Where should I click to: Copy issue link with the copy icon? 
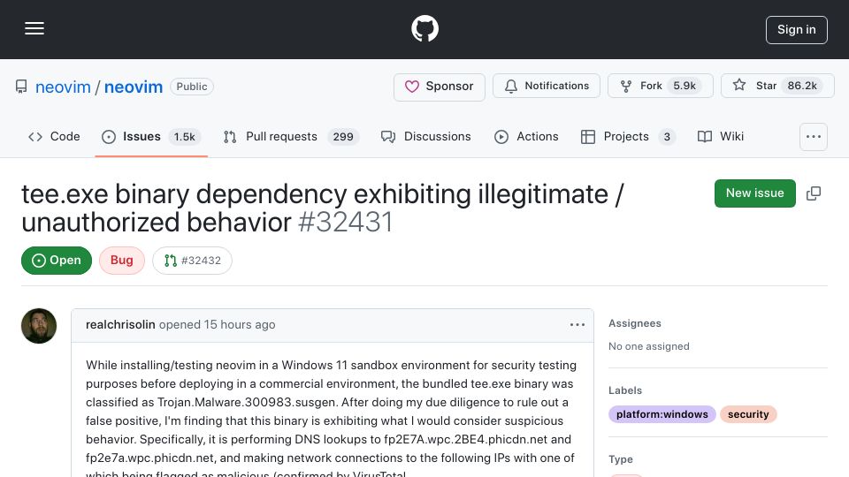pos(814,193)
